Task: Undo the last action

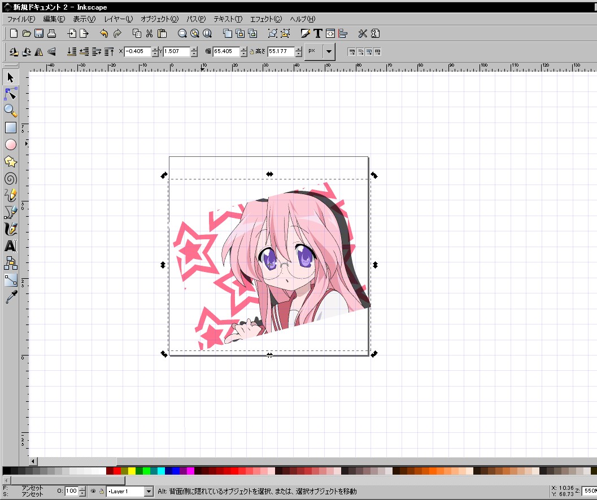Action: pos(104,33)
